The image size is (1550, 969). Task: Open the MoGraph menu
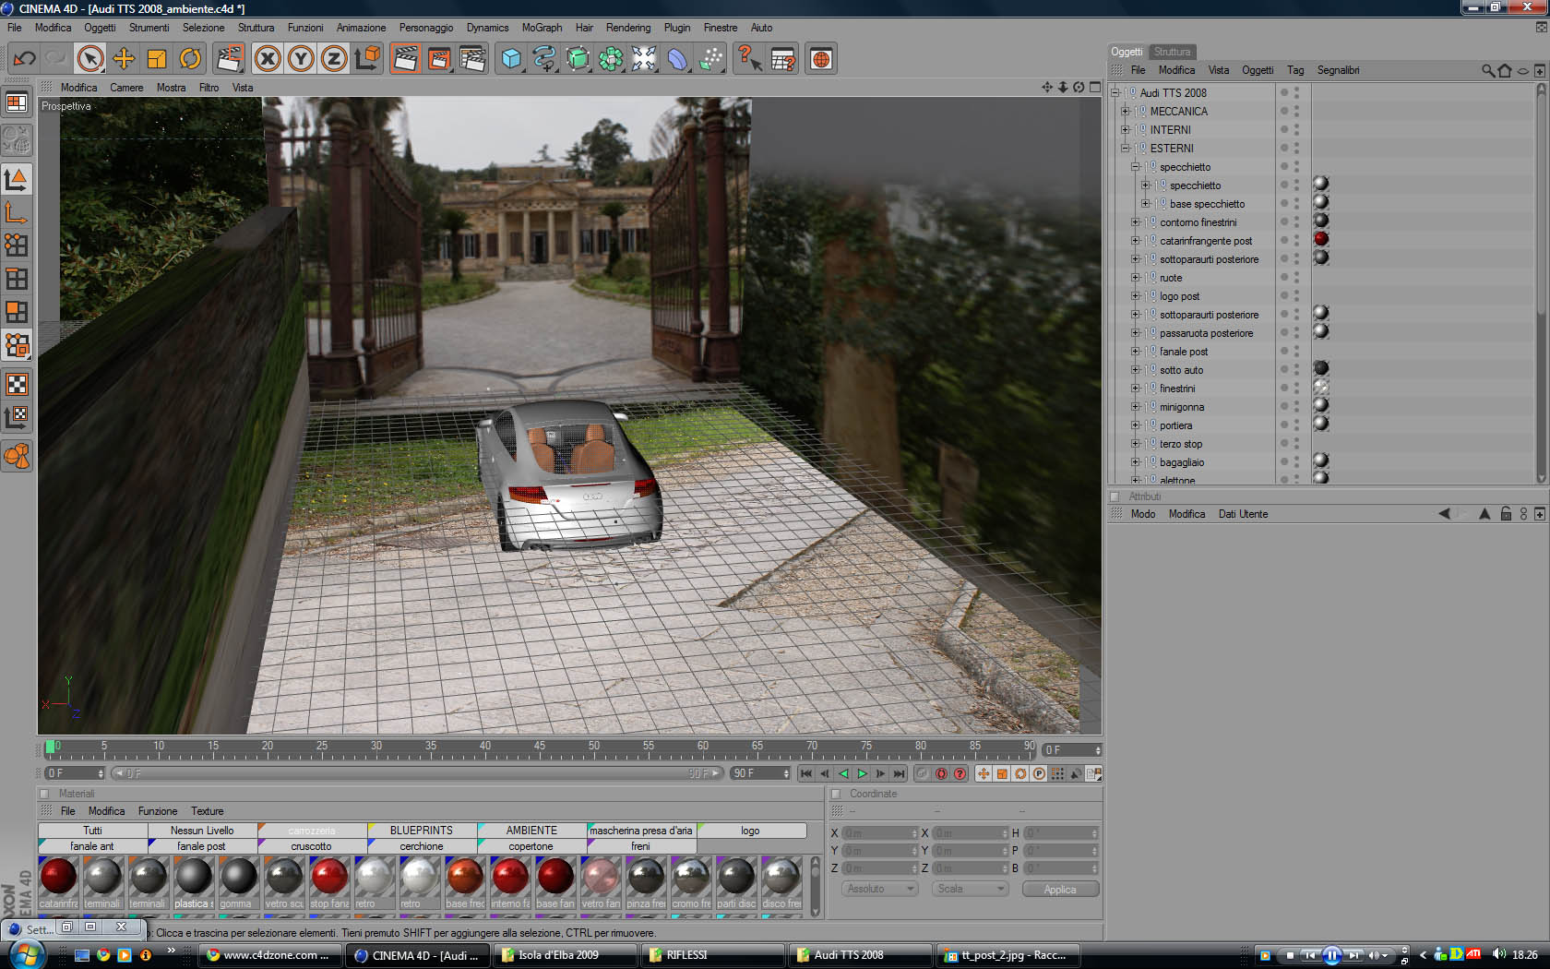point(542,28)
